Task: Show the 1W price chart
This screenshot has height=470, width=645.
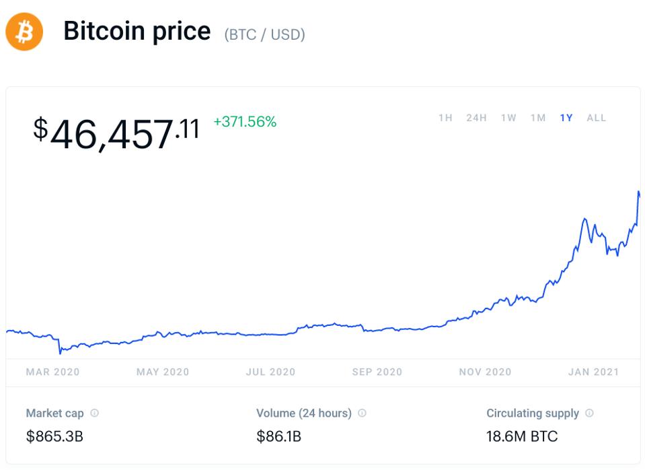Action: (x=508, y=118)
